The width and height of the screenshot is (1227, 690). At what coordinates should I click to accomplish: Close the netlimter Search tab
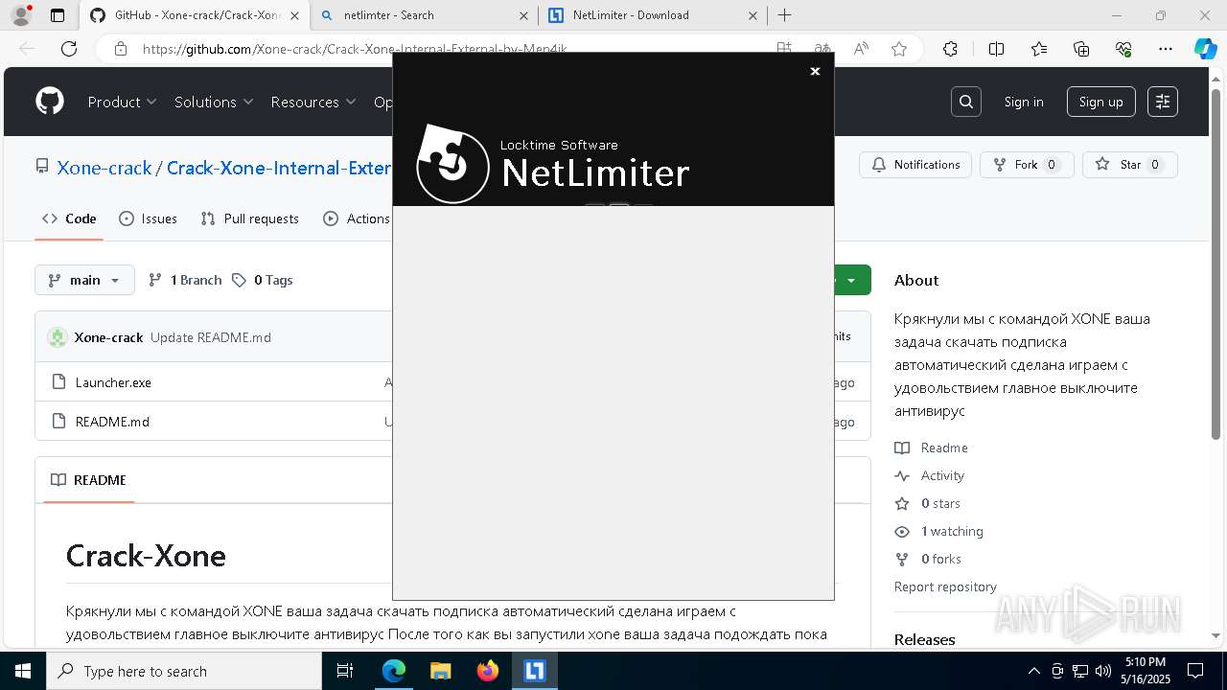coord(523,15)
